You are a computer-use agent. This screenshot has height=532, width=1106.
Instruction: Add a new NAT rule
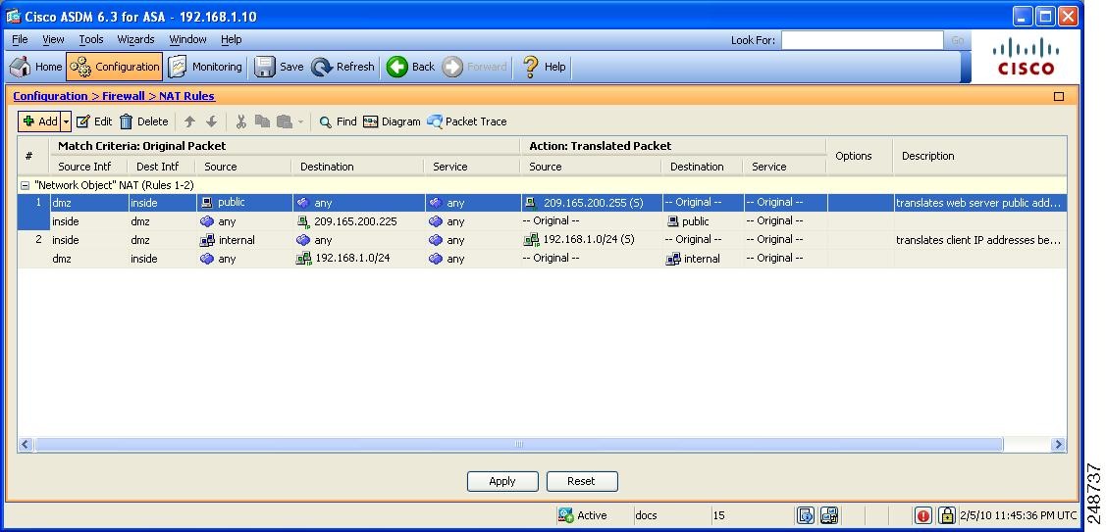click(x=39, y=121)
